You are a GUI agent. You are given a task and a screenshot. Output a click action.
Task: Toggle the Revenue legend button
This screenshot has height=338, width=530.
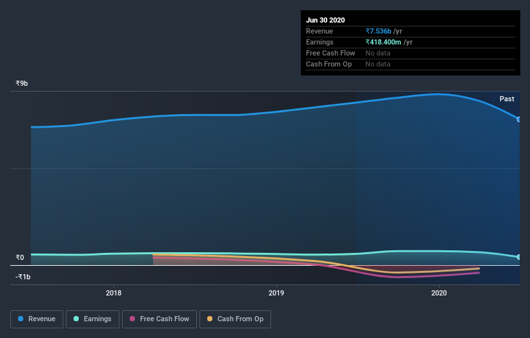point(37,319)
